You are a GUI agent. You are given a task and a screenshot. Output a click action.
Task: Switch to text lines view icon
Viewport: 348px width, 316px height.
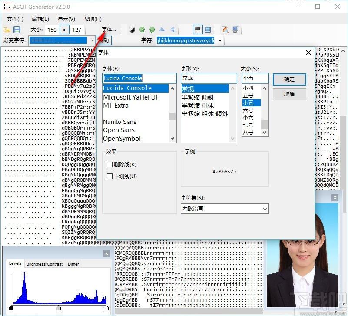[x=198, y=30]
